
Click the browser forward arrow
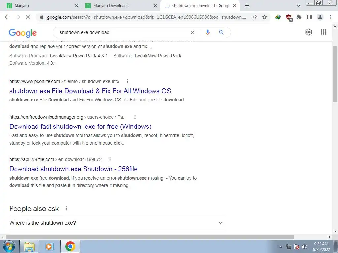(x=18, y=17)
